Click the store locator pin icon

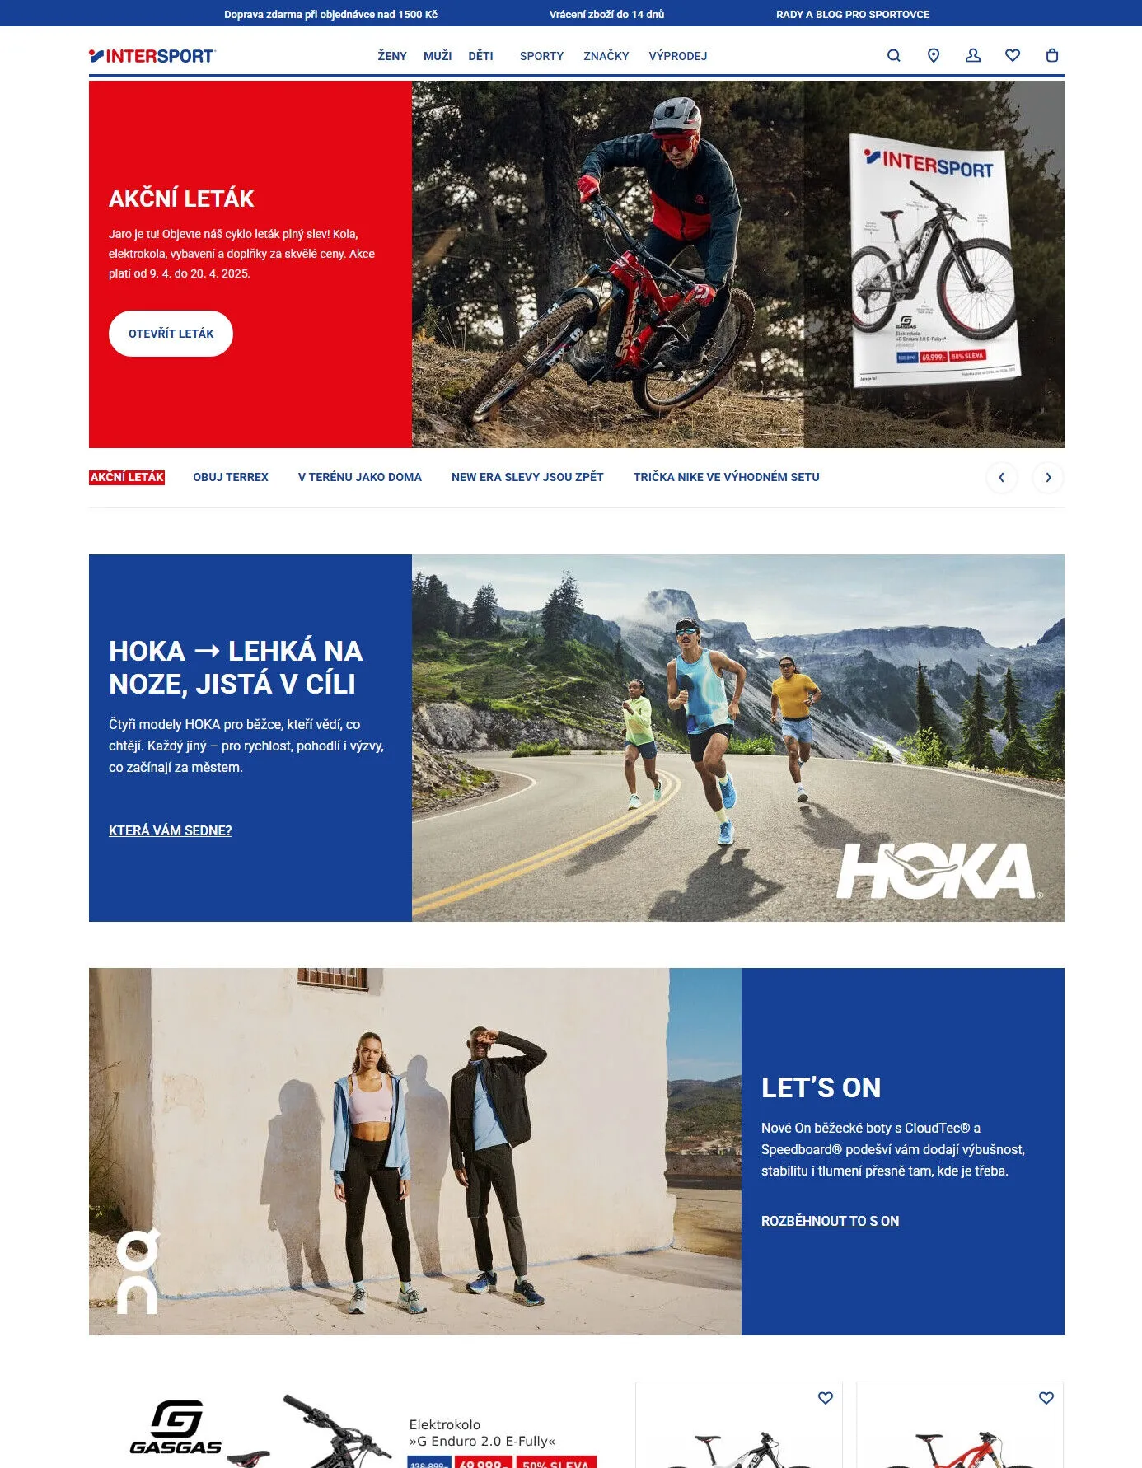[x=933, y=56]
